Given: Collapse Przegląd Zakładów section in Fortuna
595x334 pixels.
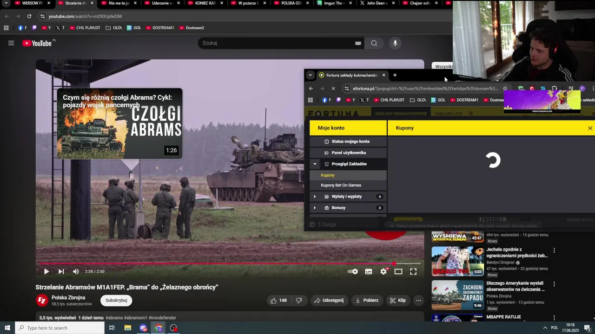Looking at the screenshot, I should (315, 164).
